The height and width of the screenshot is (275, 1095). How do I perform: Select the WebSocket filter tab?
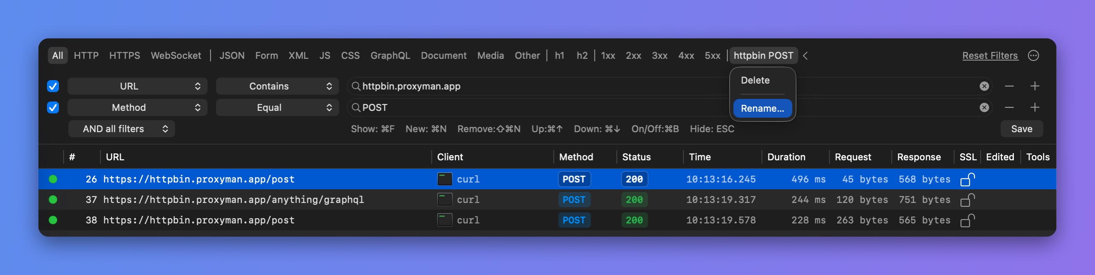tap(176, 55)
